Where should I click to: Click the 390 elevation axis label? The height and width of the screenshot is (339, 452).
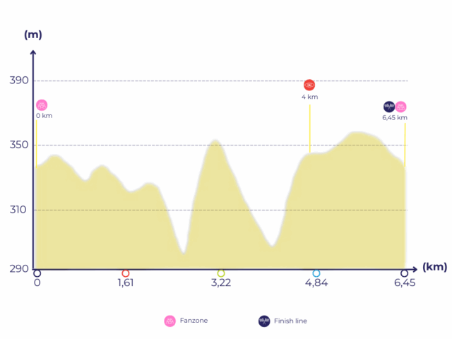20,81
